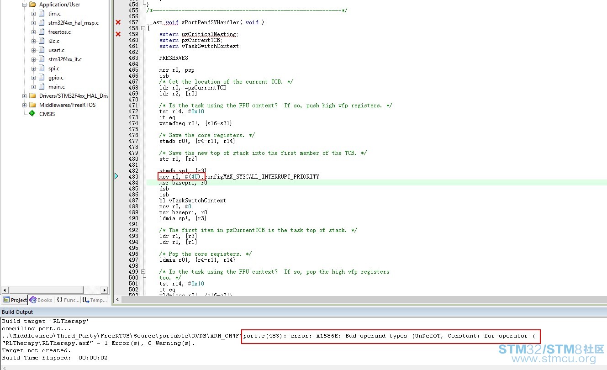
Task: Expand the stm32f4xx_it.c file node
Action: pyautogui.click(x=33, y=59)
